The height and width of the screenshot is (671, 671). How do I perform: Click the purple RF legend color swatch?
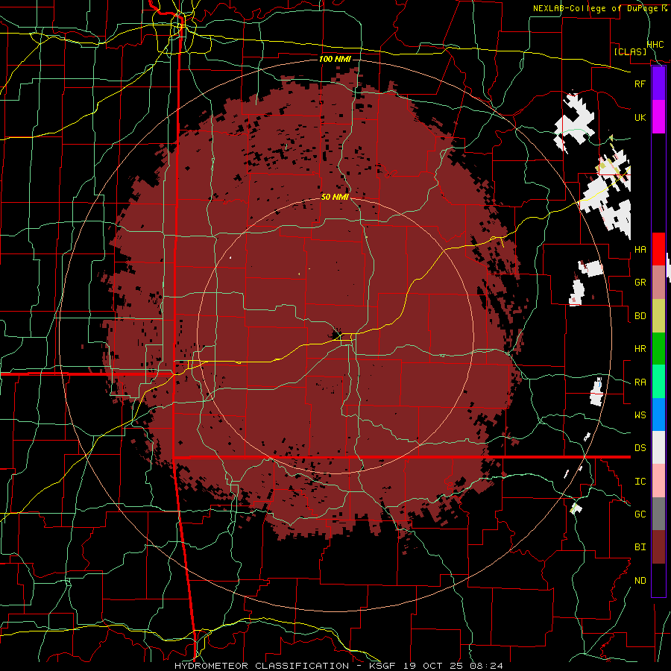point(658,84)
